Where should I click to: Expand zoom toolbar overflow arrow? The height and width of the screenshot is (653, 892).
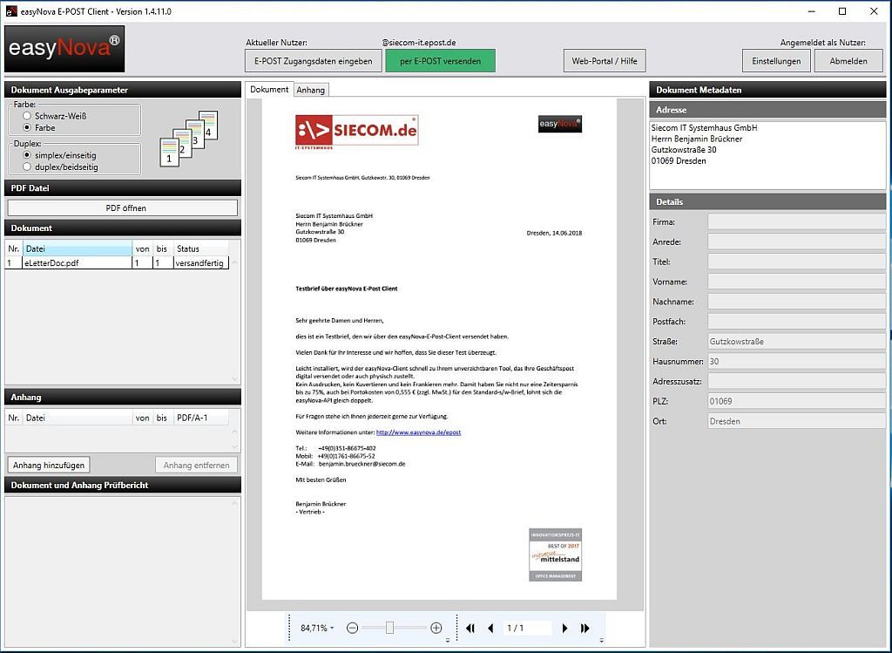point(448,641)
